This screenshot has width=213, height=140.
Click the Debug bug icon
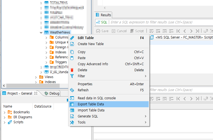(46, 93)
